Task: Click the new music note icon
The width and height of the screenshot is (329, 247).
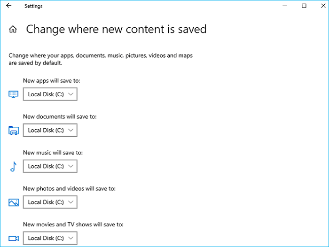Action: tap(13, 166)
